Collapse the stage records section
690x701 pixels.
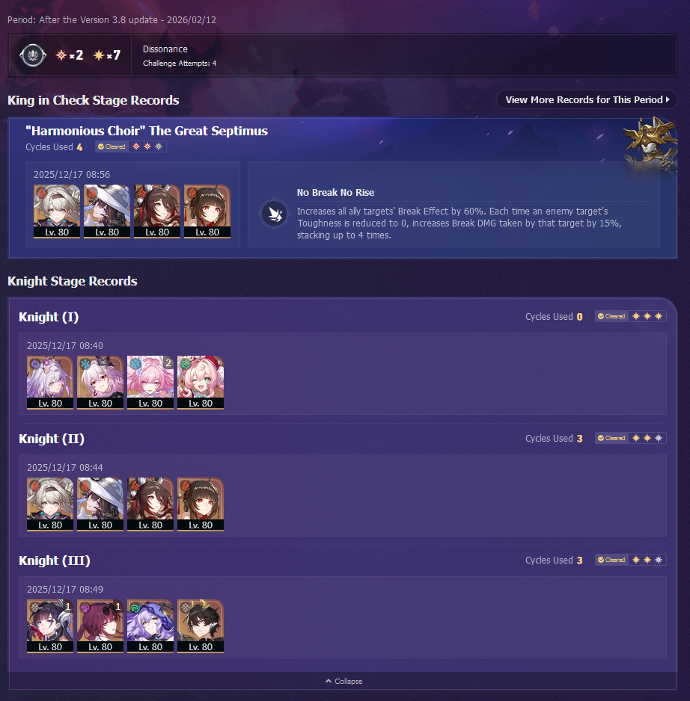(x=344, y=682)
